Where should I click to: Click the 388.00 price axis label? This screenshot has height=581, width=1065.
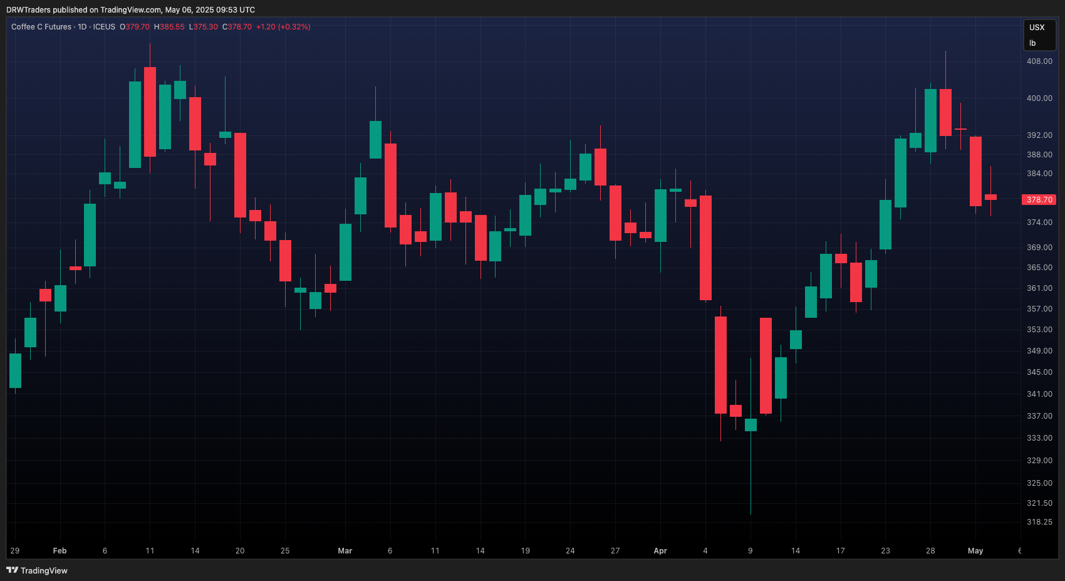[1039, 155]
